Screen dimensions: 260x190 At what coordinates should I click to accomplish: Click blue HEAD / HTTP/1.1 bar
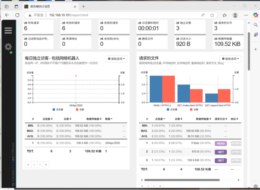[156, 89]
